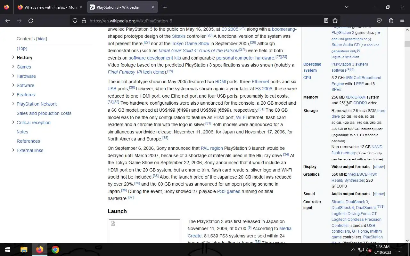Viewport: 410px width, 256px height.
Task: Jump to the References section
Action: 28,141
